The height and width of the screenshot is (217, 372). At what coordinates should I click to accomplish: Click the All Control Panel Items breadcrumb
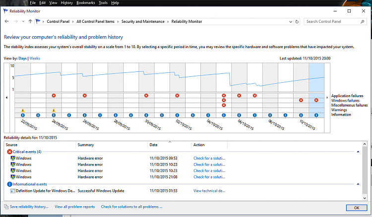pyautogui.click(x=95, y=22)
